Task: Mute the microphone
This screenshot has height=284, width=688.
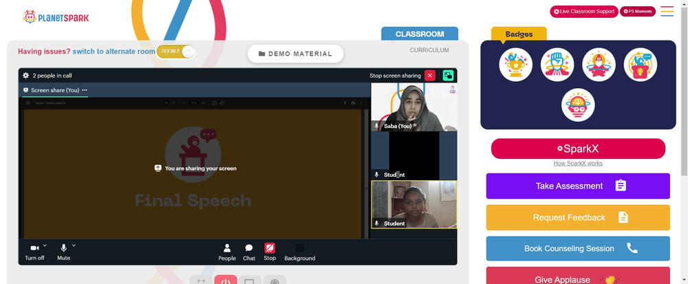Action: 63,252
